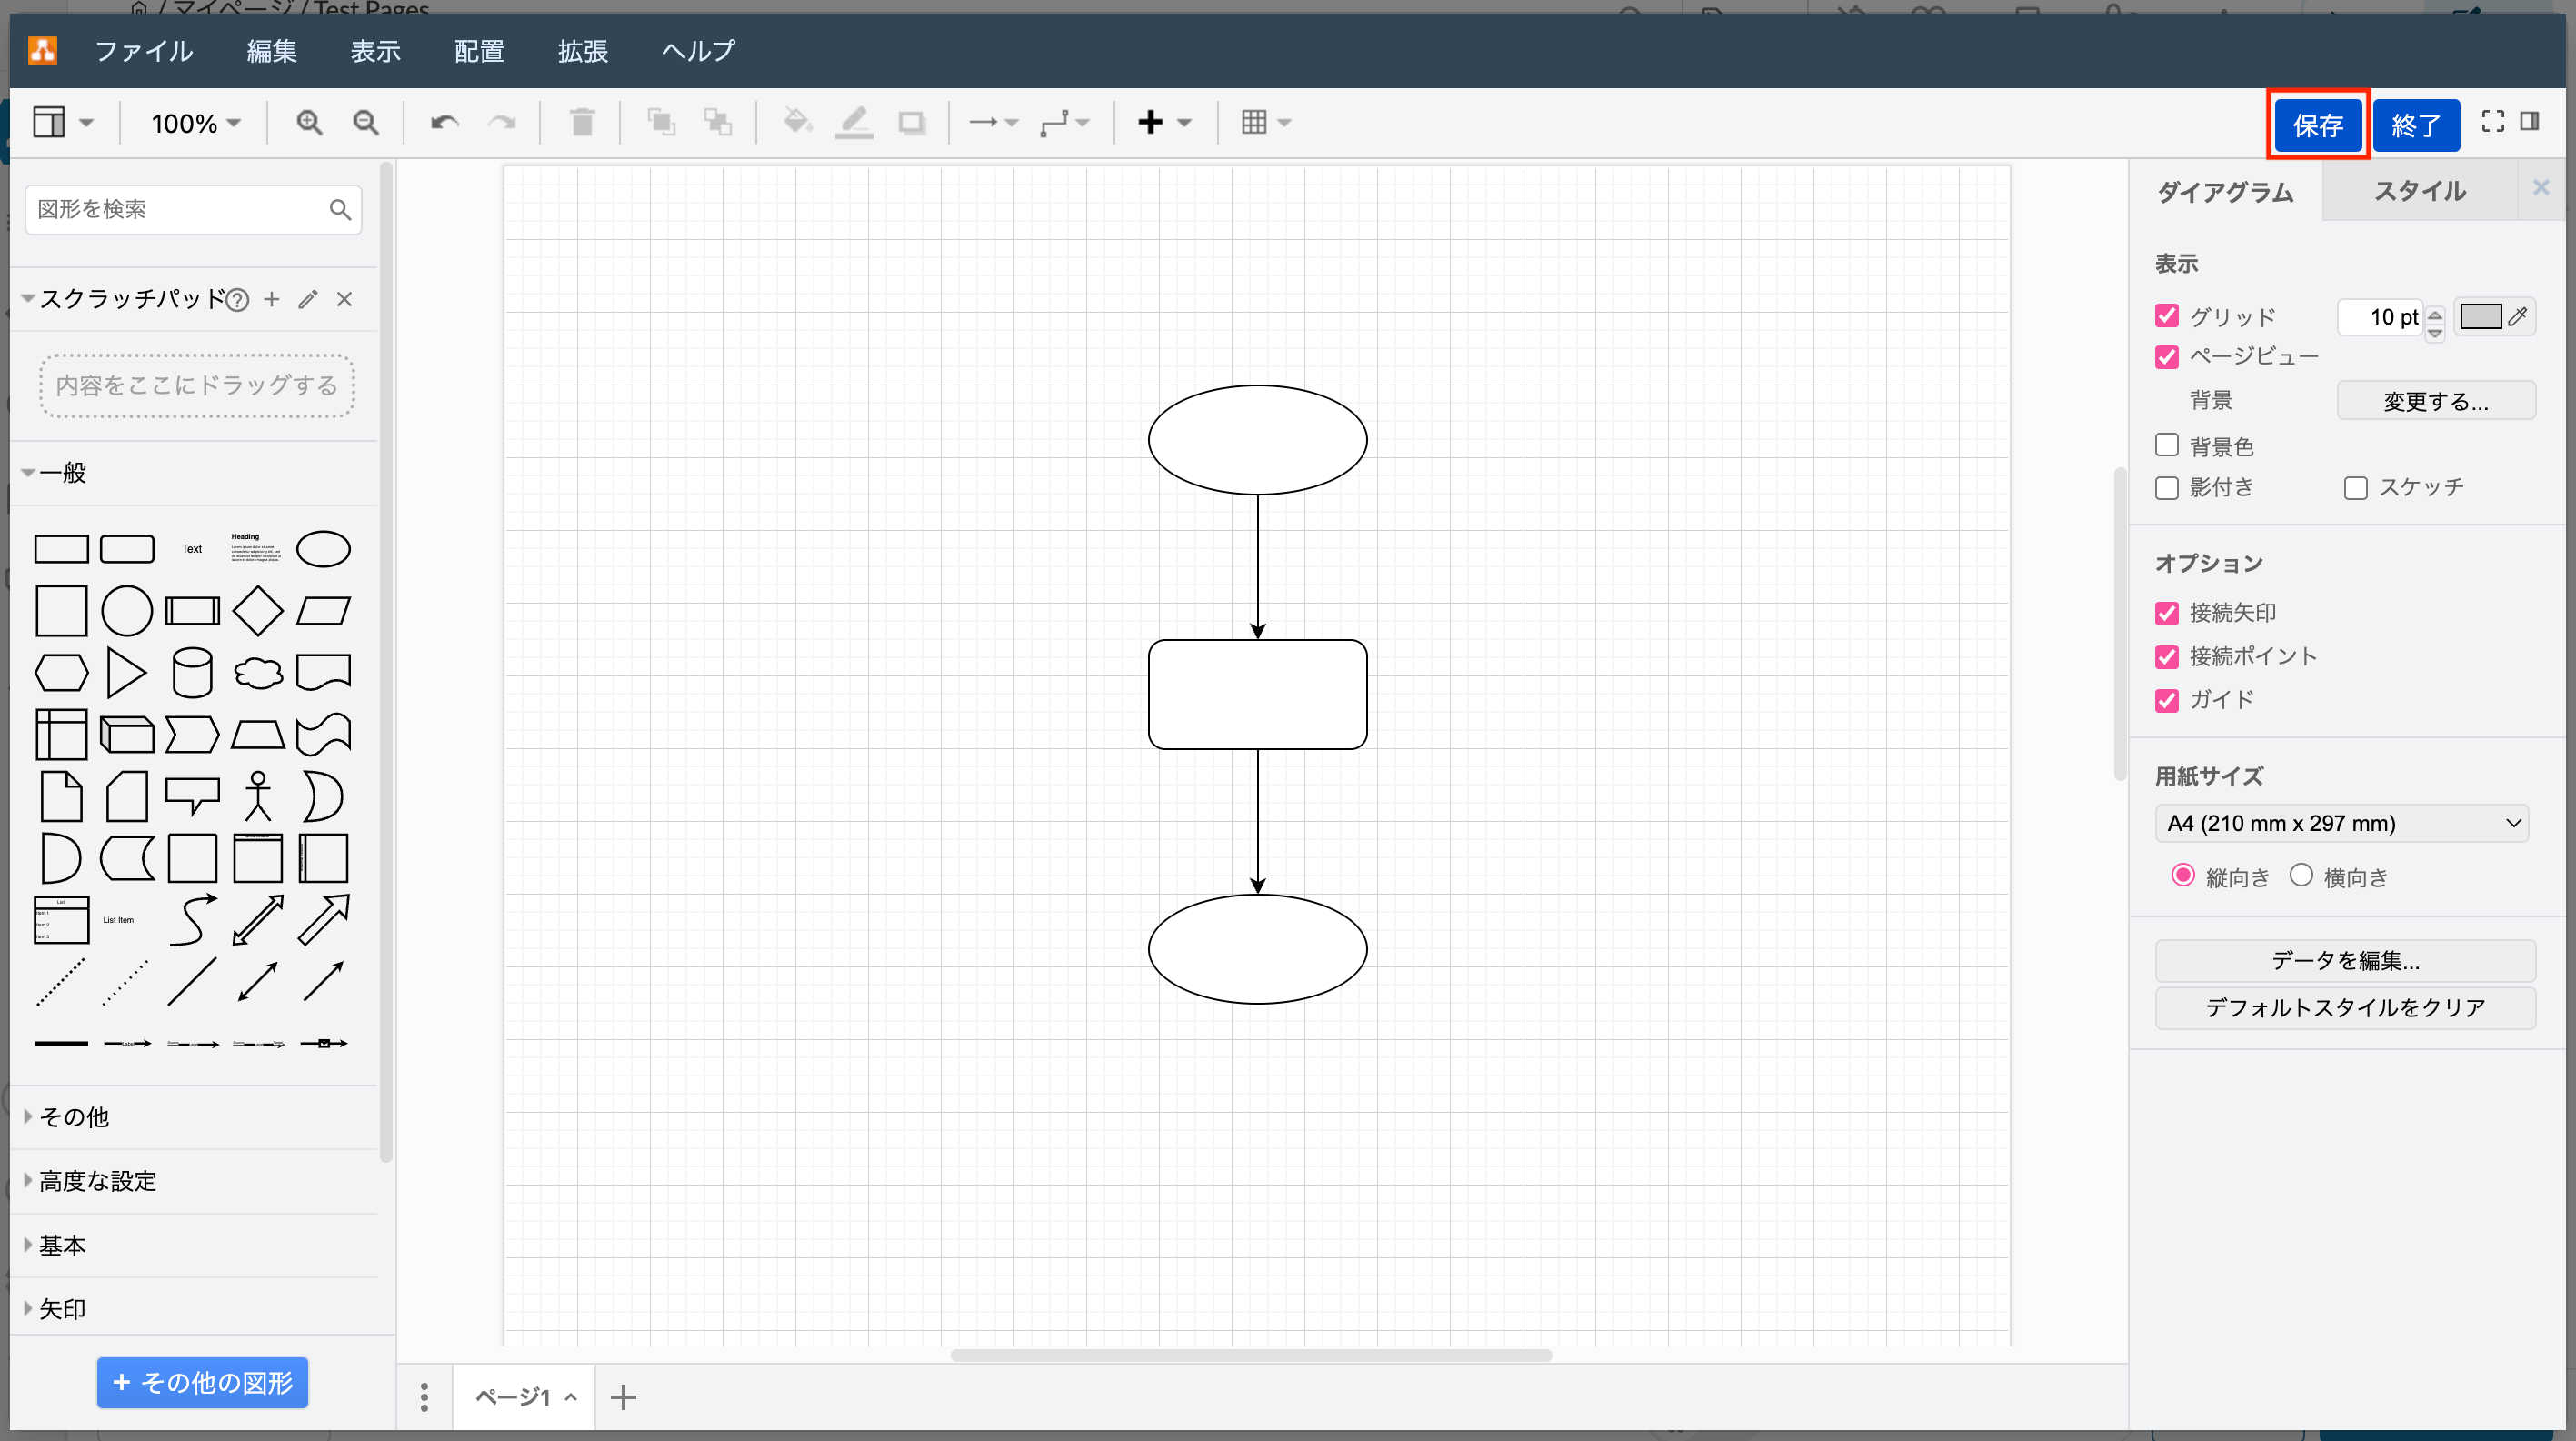Uncheck the 接続ポイント checkbox
Viewport: 2576px width, 1441px height.
(x=2167, y=656)
